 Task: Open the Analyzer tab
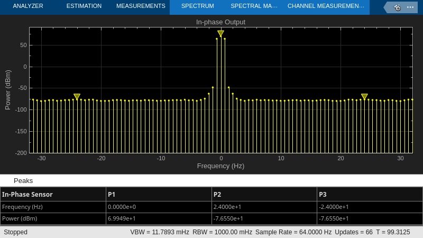[28, 6]
